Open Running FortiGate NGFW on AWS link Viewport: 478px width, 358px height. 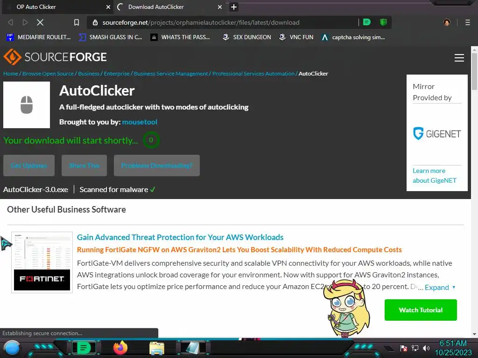click(x=239, y=250)
